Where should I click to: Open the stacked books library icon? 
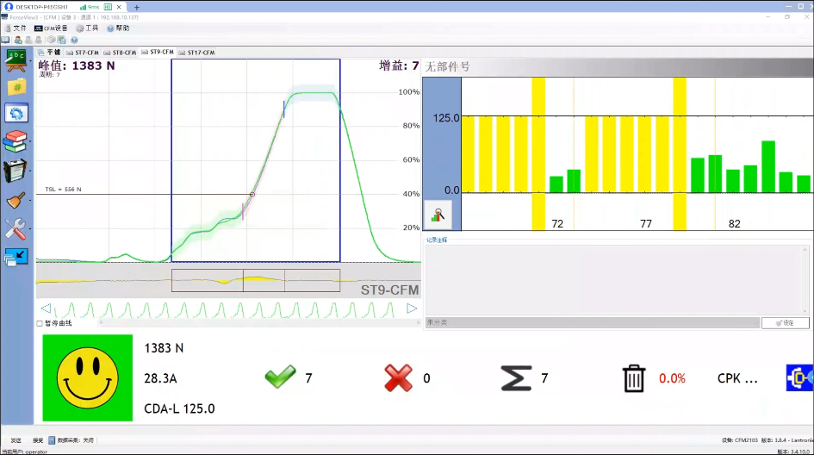[x=16, y=141]
